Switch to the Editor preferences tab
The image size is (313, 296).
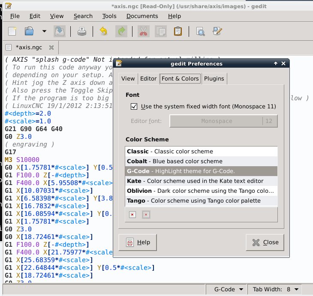click(x=148, y=78)
